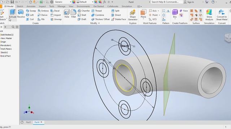
Task: Open the Plane dropdown arrow
Action: (143, 19)
